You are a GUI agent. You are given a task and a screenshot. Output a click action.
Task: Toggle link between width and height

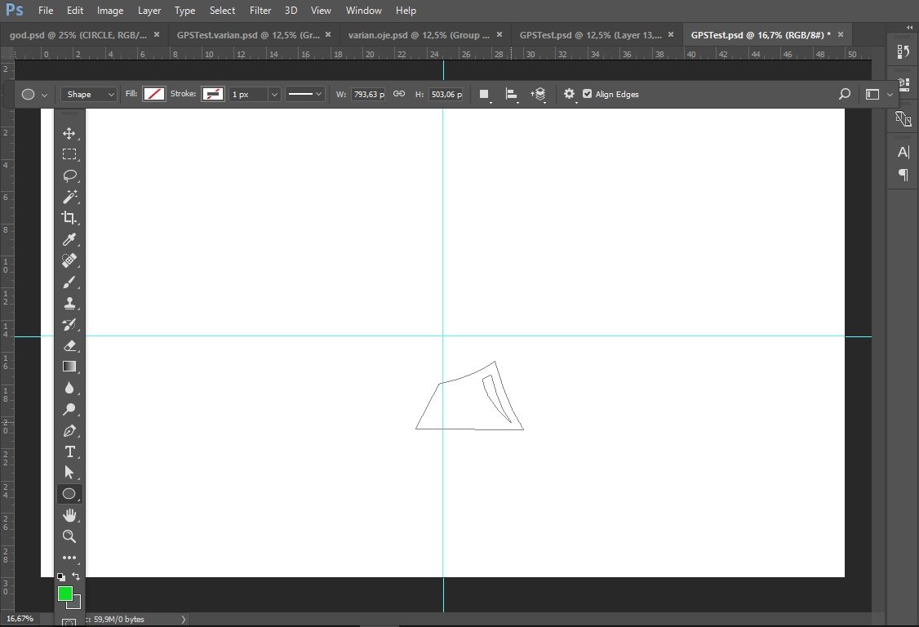[398, 94]
